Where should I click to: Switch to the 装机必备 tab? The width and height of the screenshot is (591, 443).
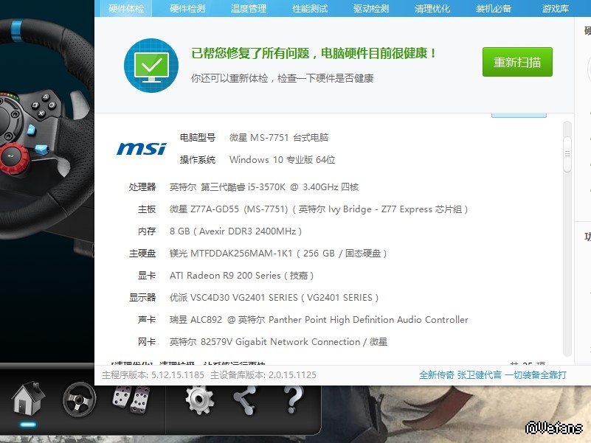494,9
